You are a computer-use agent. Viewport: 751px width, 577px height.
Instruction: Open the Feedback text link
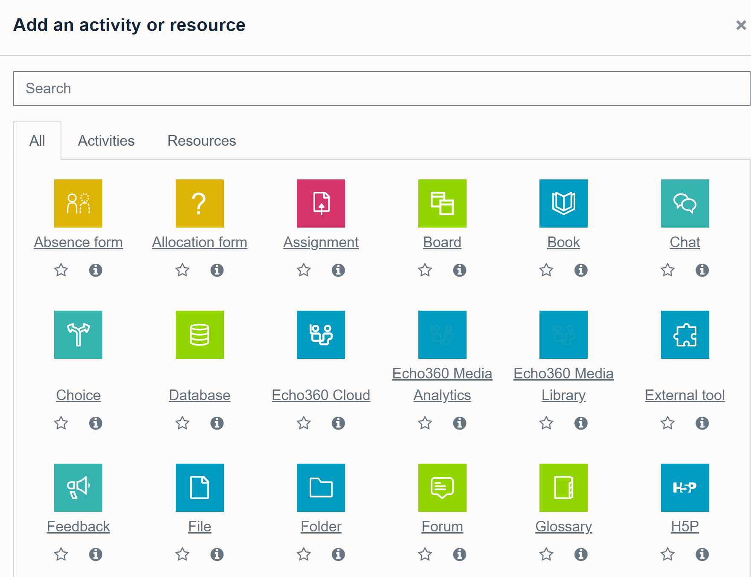[x=78, y=526]
